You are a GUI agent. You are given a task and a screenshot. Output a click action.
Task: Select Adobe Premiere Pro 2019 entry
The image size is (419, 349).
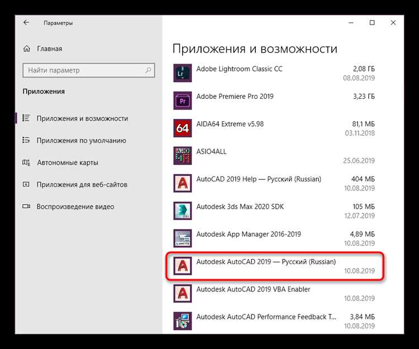pos(235,97)
